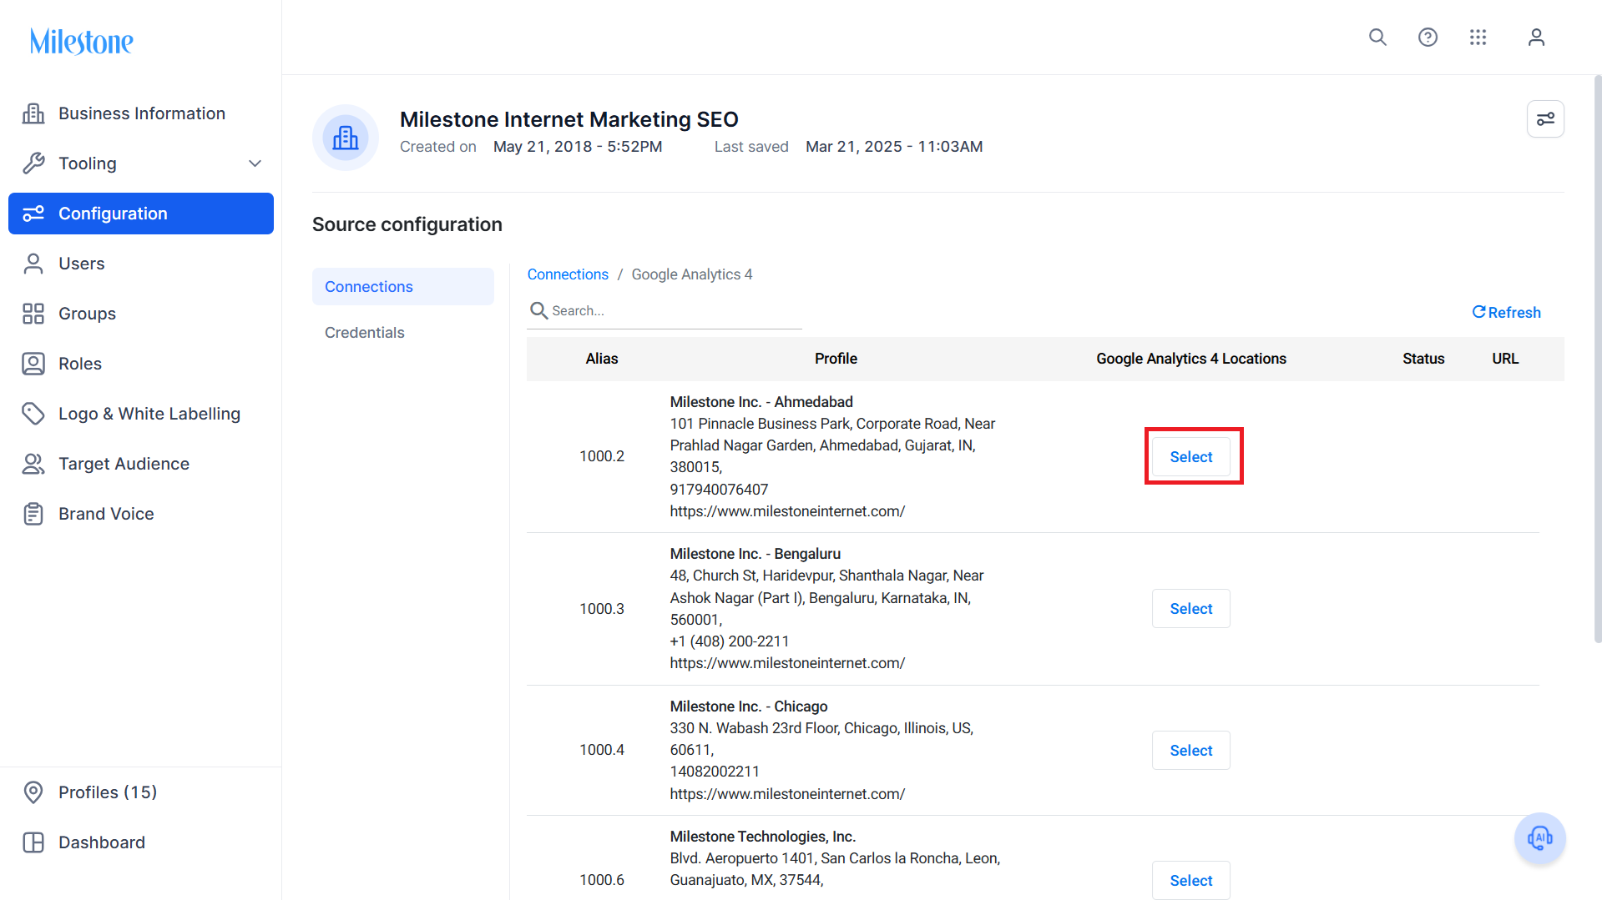
Task: Click the Tooling wrench icon
Action: tap(33, 163)
